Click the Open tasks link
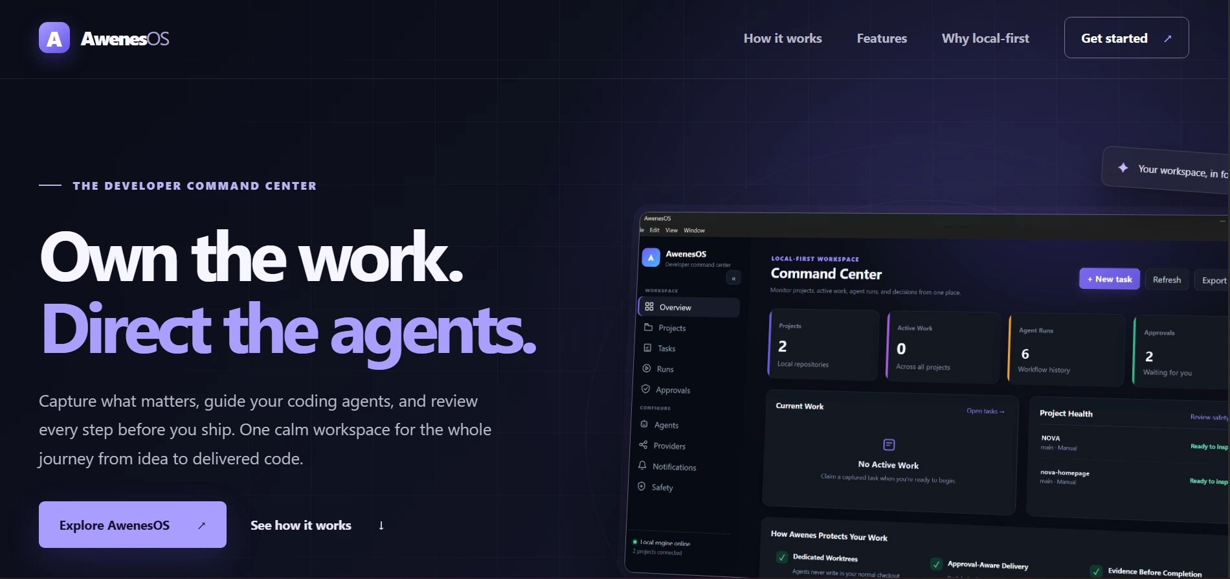Viewport: 1230px width, 579px height. [985, 411]
